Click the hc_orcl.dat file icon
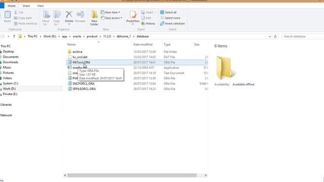The height and width of the screenshot is (182, 324). 69,57
